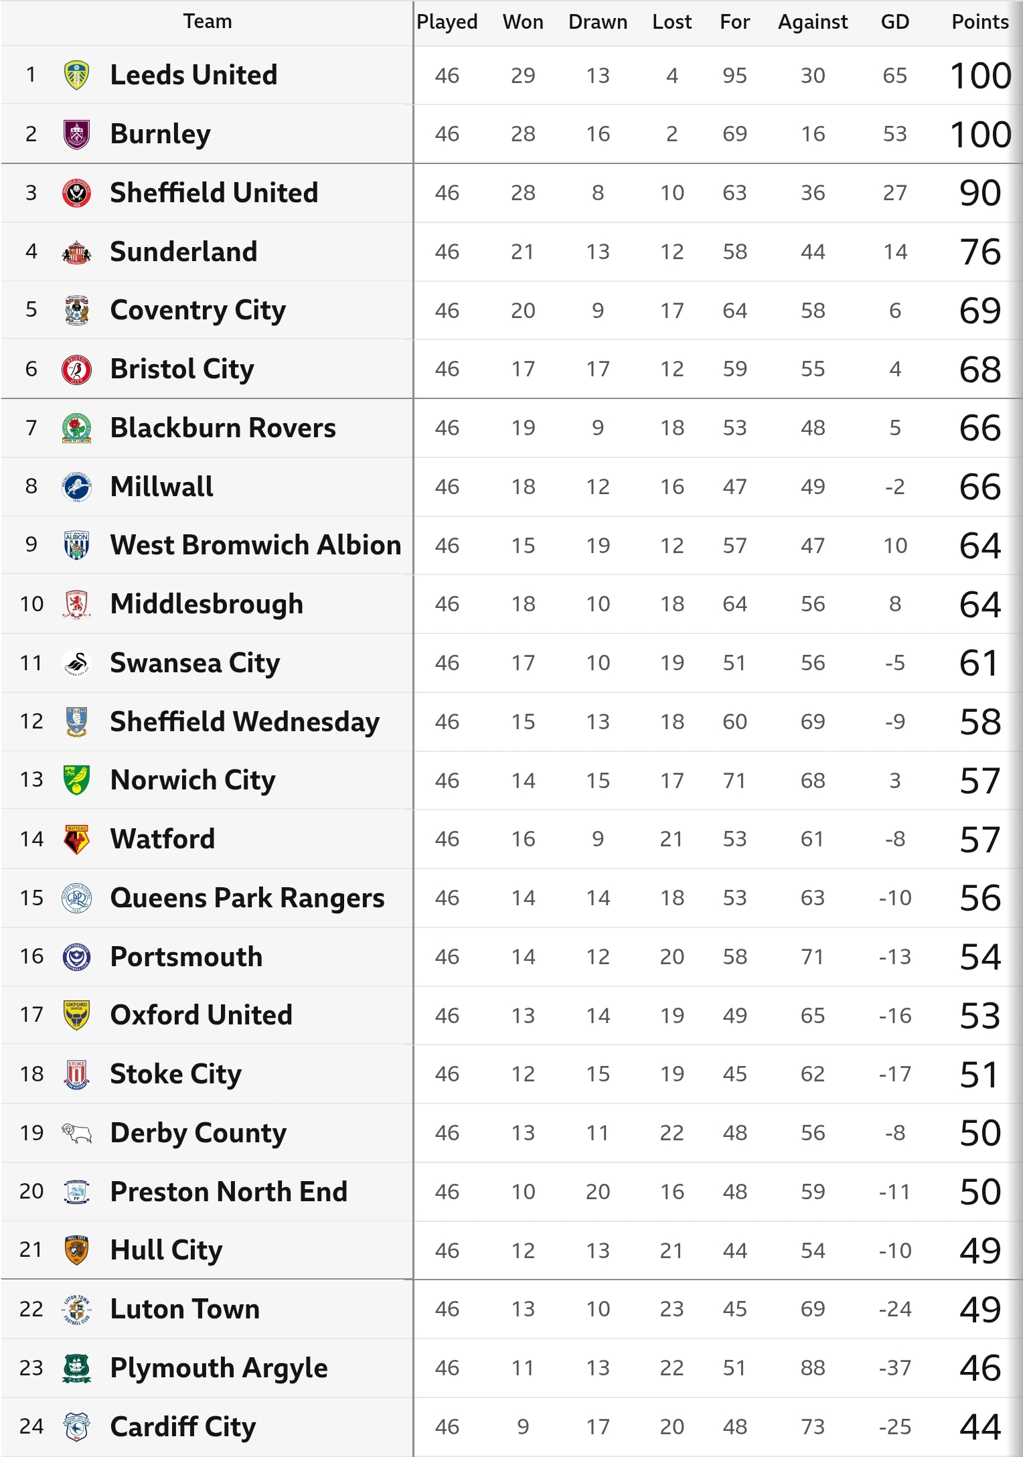The image size is (1023, 1457).
Task: Open the Plymouth Argyle team link
Action: [219, 1368]
